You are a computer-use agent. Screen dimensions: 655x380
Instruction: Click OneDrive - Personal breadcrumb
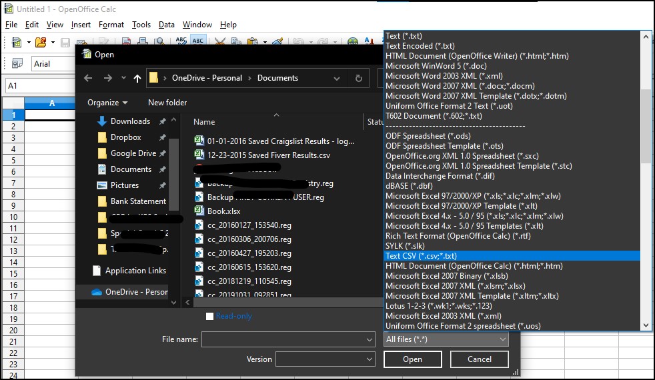pyautogui.click(x=207, y=78)
